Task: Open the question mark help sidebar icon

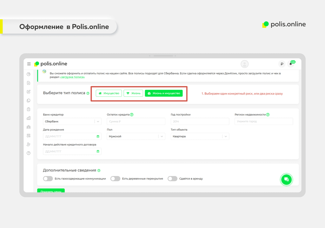Action: click(29, 153)
